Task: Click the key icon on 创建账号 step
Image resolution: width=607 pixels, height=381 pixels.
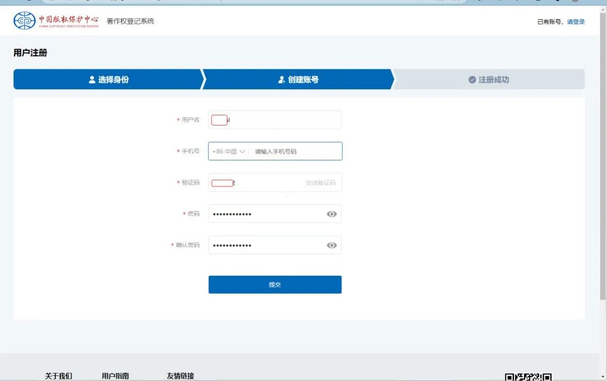Action: [281, 79]
